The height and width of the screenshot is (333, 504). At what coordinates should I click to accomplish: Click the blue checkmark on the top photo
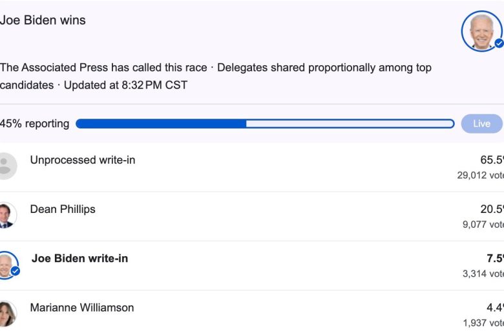click(499, 44)
